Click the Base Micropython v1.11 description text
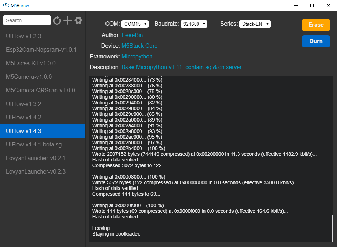This screenshot has height=247, width=337. (x=182, y=67)
